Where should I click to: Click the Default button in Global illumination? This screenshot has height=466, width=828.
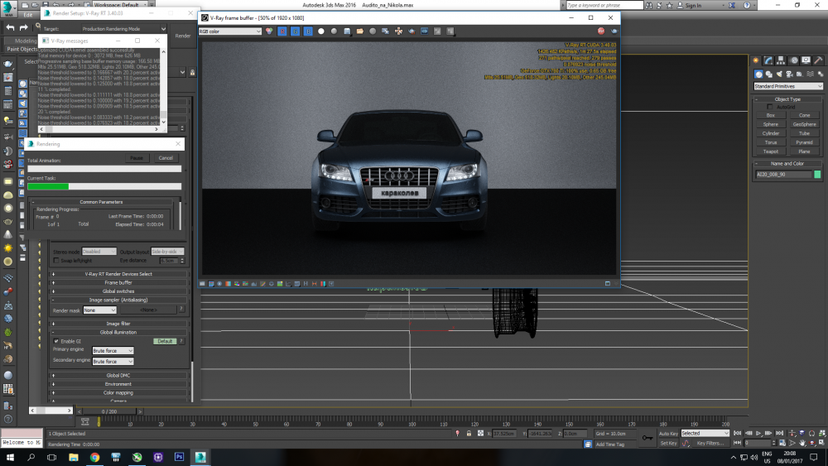coord(165,342)
